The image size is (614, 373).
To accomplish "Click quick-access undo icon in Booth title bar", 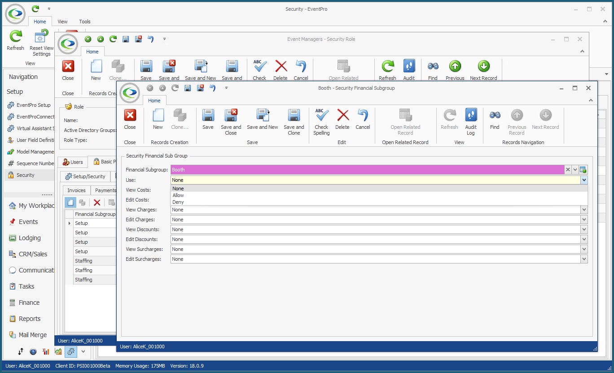I will point(213,88).
